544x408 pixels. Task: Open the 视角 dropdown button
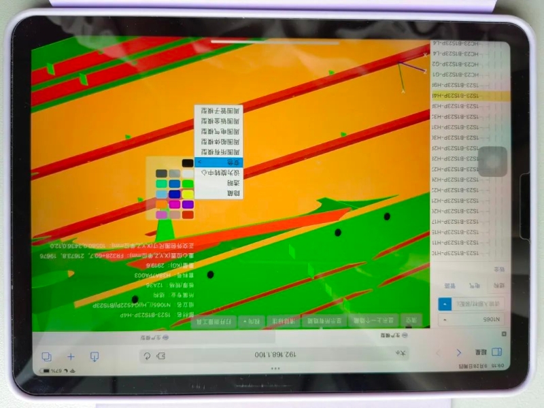[252, 322]
